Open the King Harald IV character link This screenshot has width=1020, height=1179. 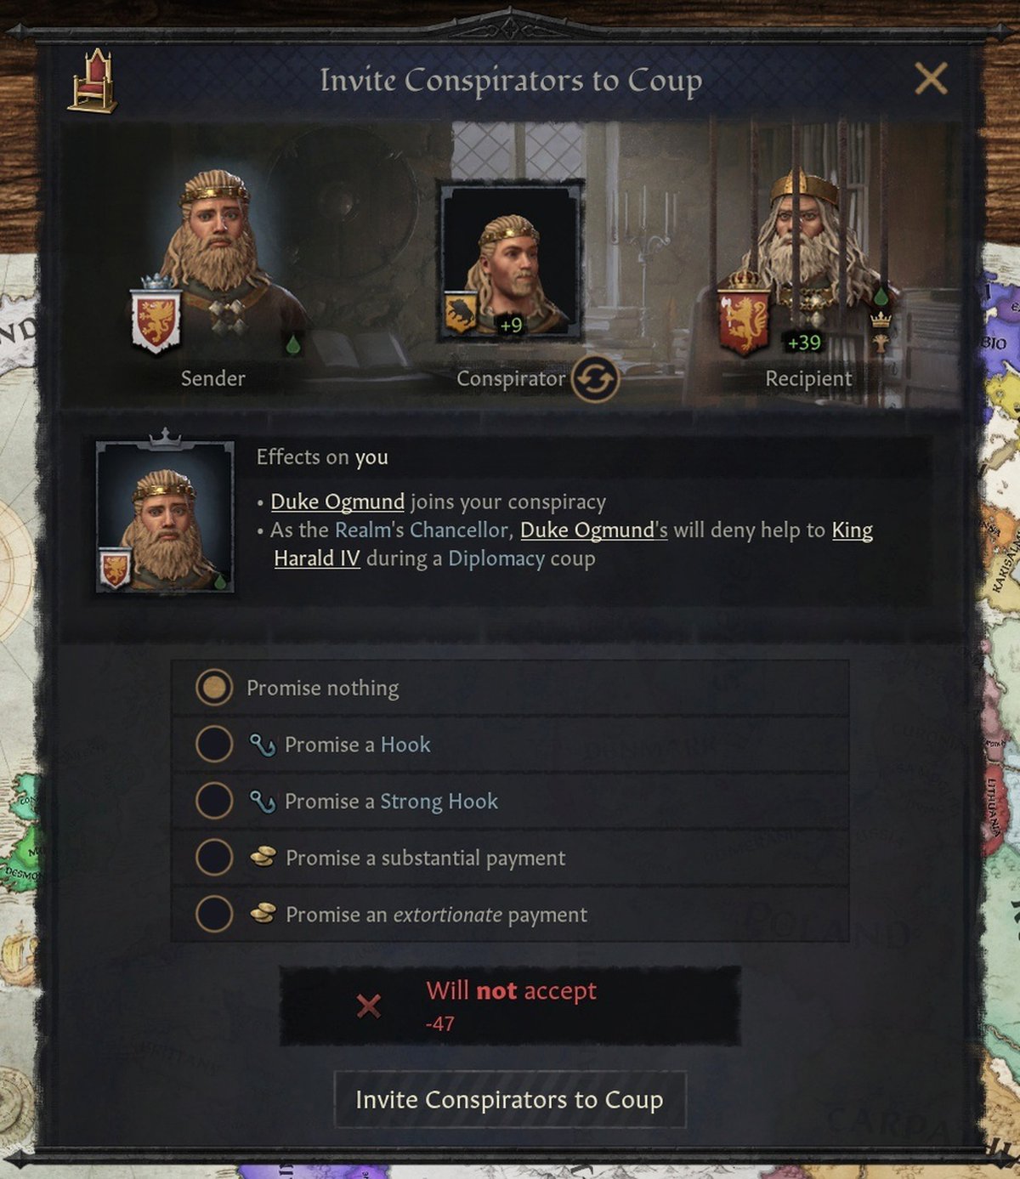click(573, 544)
